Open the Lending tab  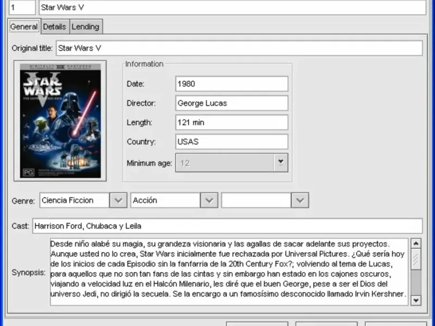coord(86,27)
